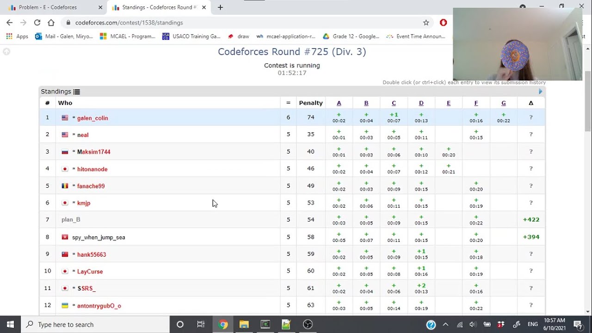Open File Explorer from taskbar
The width and height of the screenshot is (592, 333).
coord(244,324)
